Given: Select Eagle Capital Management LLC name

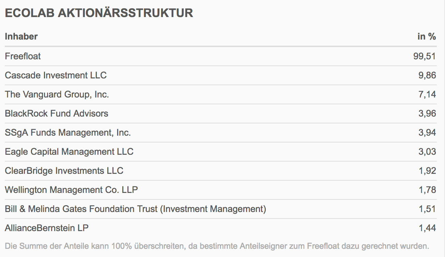Looking at the screenshot, I should tap(69, 152).
